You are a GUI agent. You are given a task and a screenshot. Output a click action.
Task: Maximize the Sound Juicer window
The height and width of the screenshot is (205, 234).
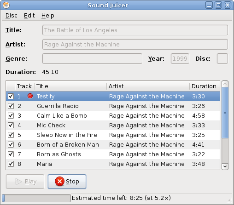coord(218,6)
